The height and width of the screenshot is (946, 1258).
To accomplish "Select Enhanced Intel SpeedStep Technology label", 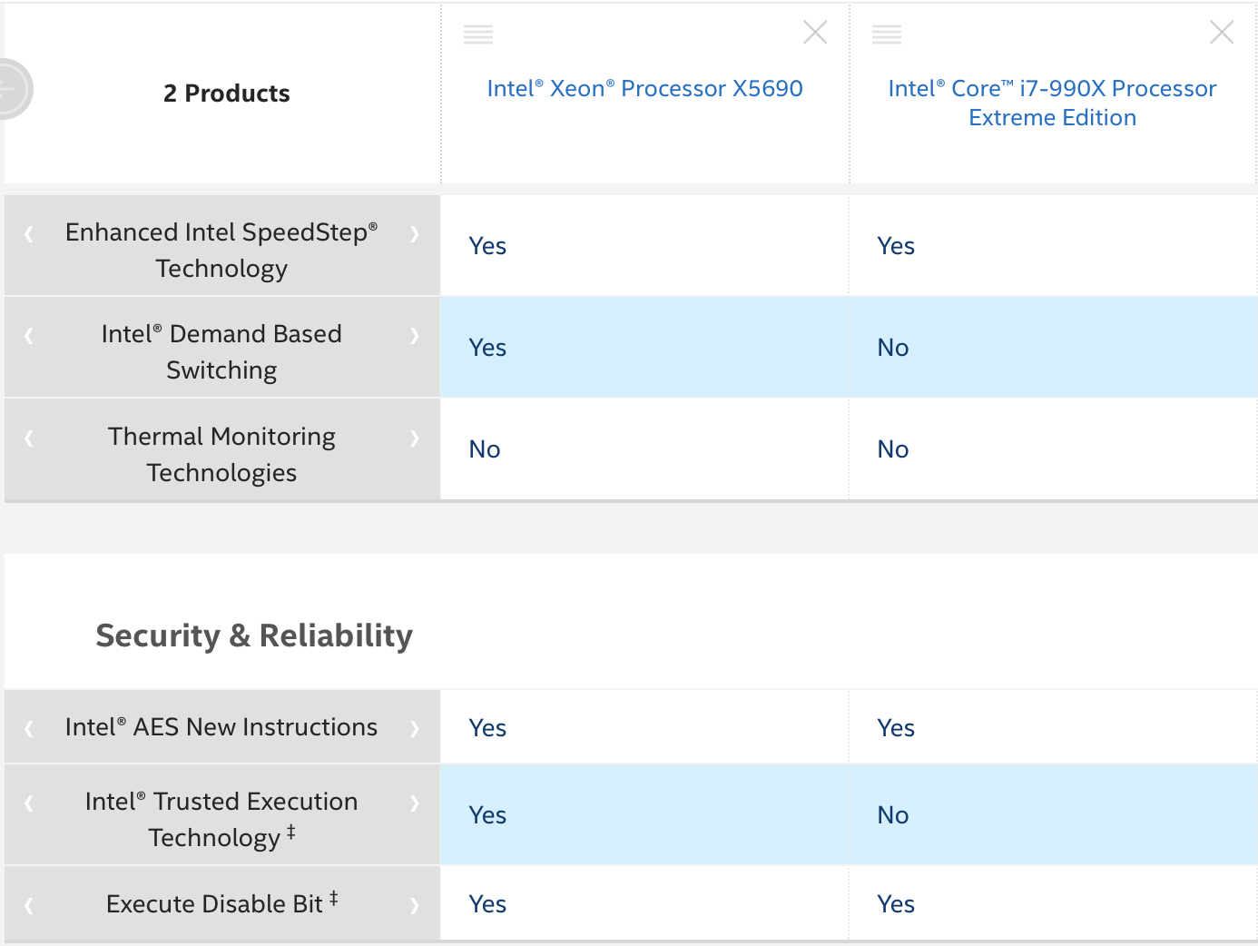I will (x=221, y=250).
